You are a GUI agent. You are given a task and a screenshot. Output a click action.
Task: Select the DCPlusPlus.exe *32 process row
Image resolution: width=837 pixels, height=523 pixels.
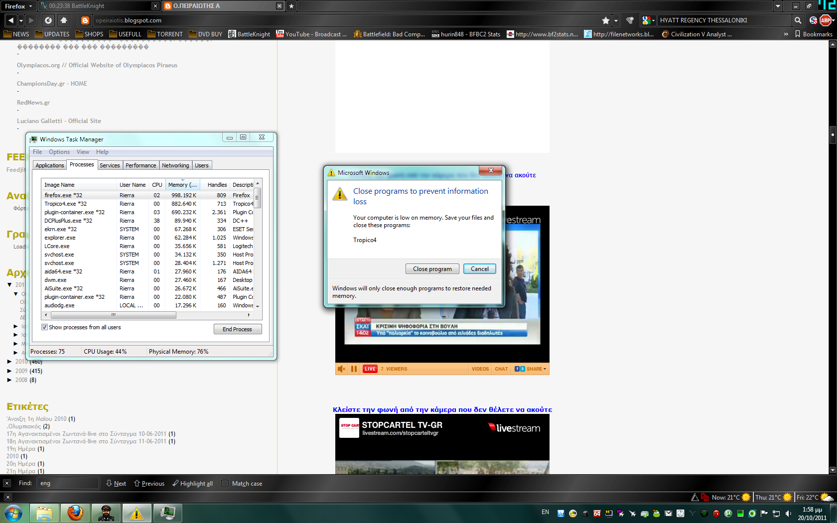pos(148,221)
